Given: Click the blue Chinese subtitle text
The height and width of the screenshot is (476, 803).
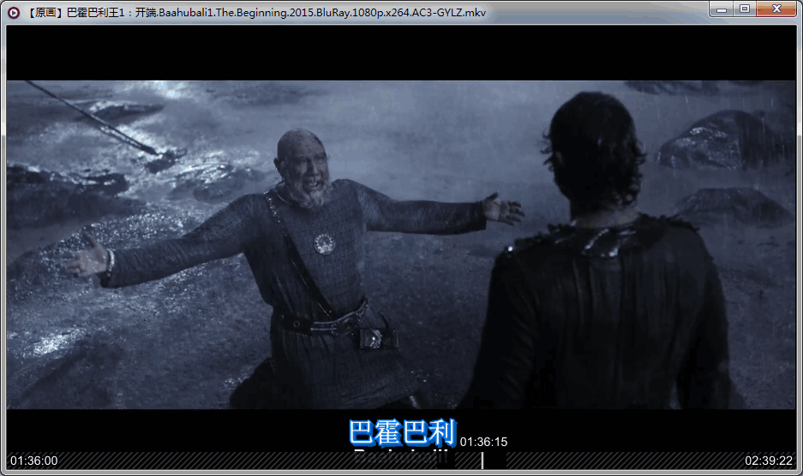Looking at the screenshot, I should pos(402,432).
